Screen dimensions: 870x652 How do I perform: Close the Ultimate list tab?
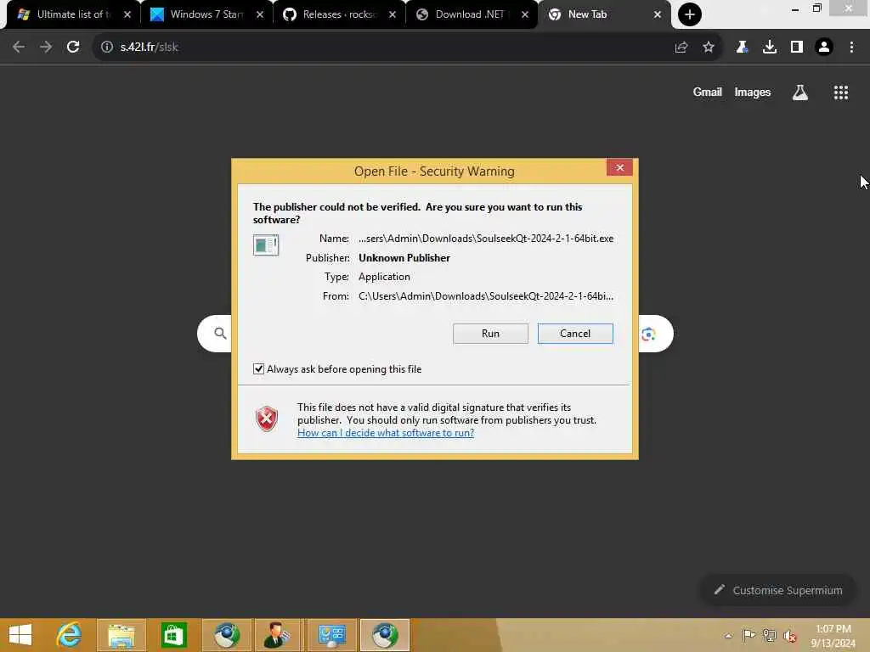(x=127, y=14)
